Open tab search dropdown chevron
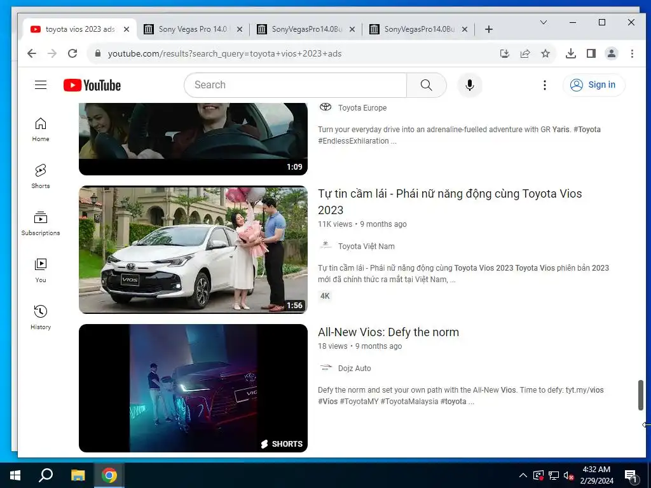This screenshot has width=651, height=488. pyautogui.click(x=543, y=22)
